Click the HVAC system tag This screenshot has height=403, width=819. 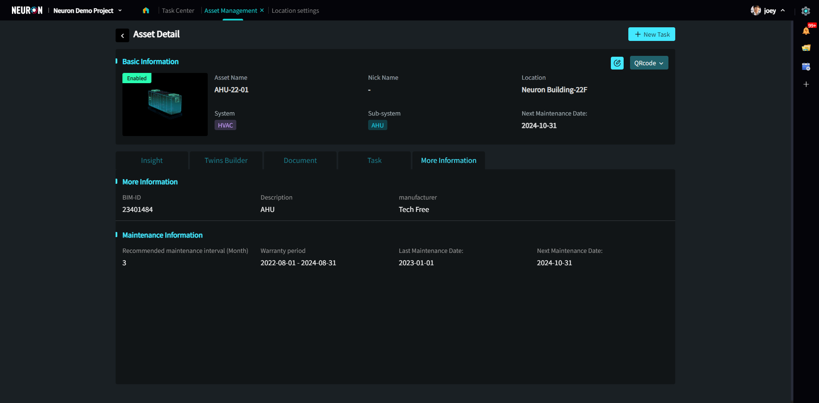pos(225,125)
